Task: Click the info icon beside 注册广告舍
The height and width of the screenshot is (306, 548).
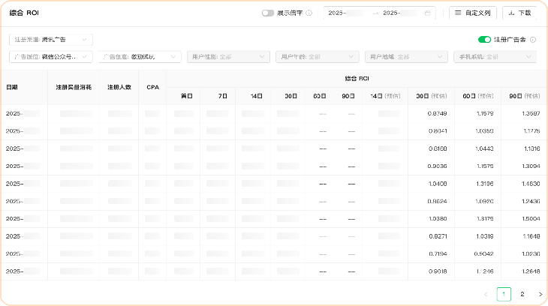Action: 533,40
